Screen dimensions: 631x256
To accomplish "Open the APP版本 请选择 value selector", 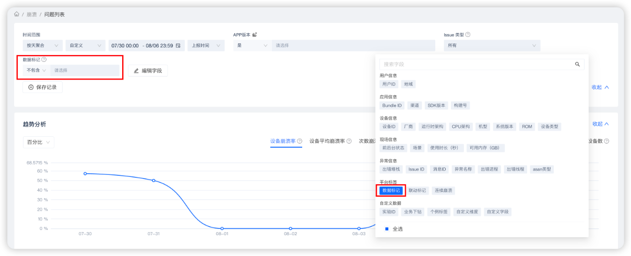I will tap(353, 46).
